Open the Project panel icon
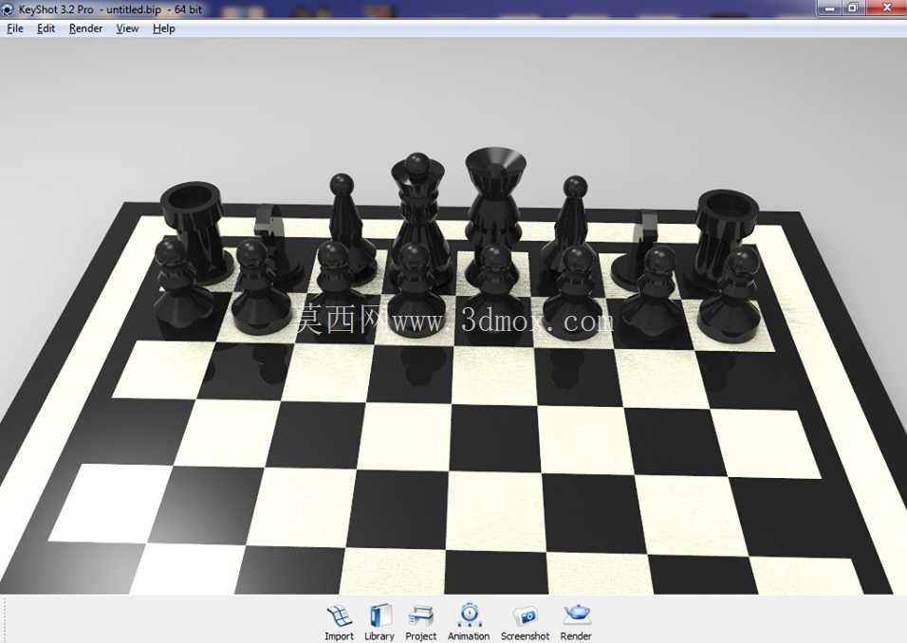Screen dimensions: 907x643 click(x=420, y=617)
